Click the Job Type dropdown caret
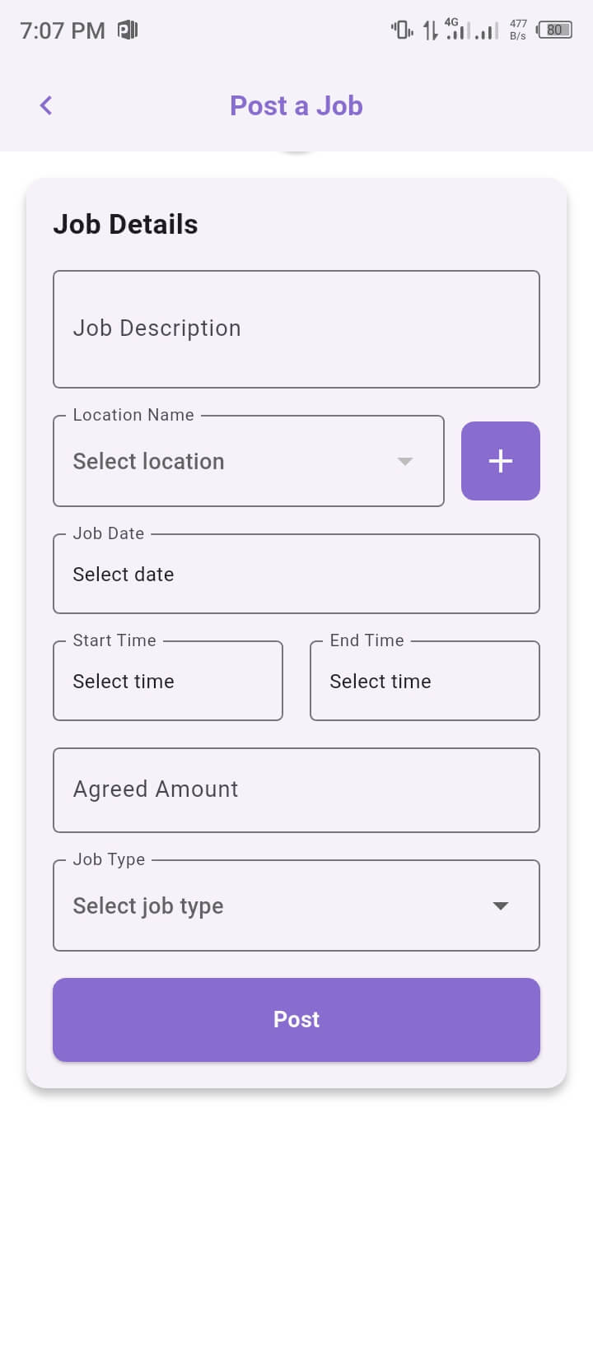Image resolution: width=593 pixels, height=1350 pixels. pyautogui.click(x=500, y=905)
